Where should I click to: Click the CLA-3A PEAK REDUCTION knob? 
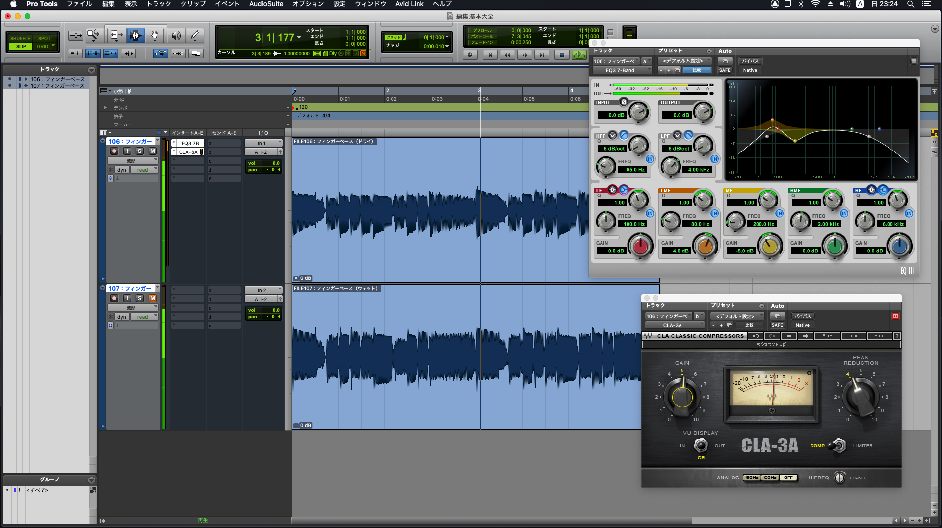click(861, 397)
